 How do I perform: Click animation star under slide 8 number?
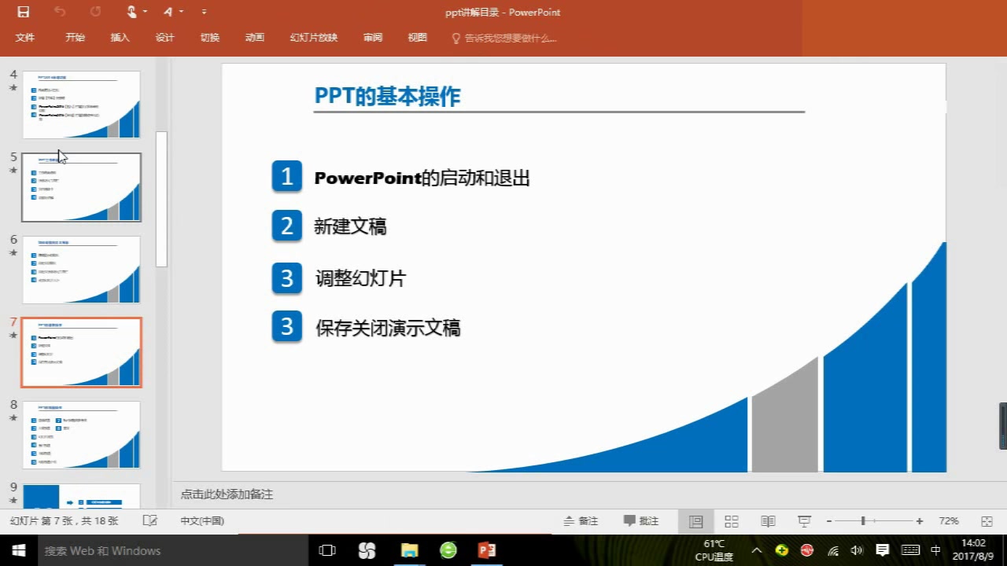click(x=13, y=417)
